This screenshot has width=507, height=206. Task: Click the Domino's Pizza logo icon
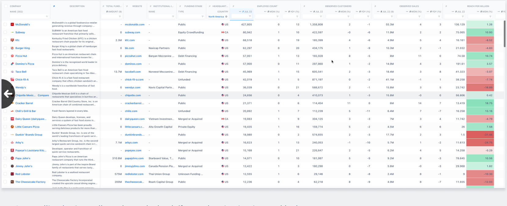pos(12,64)
